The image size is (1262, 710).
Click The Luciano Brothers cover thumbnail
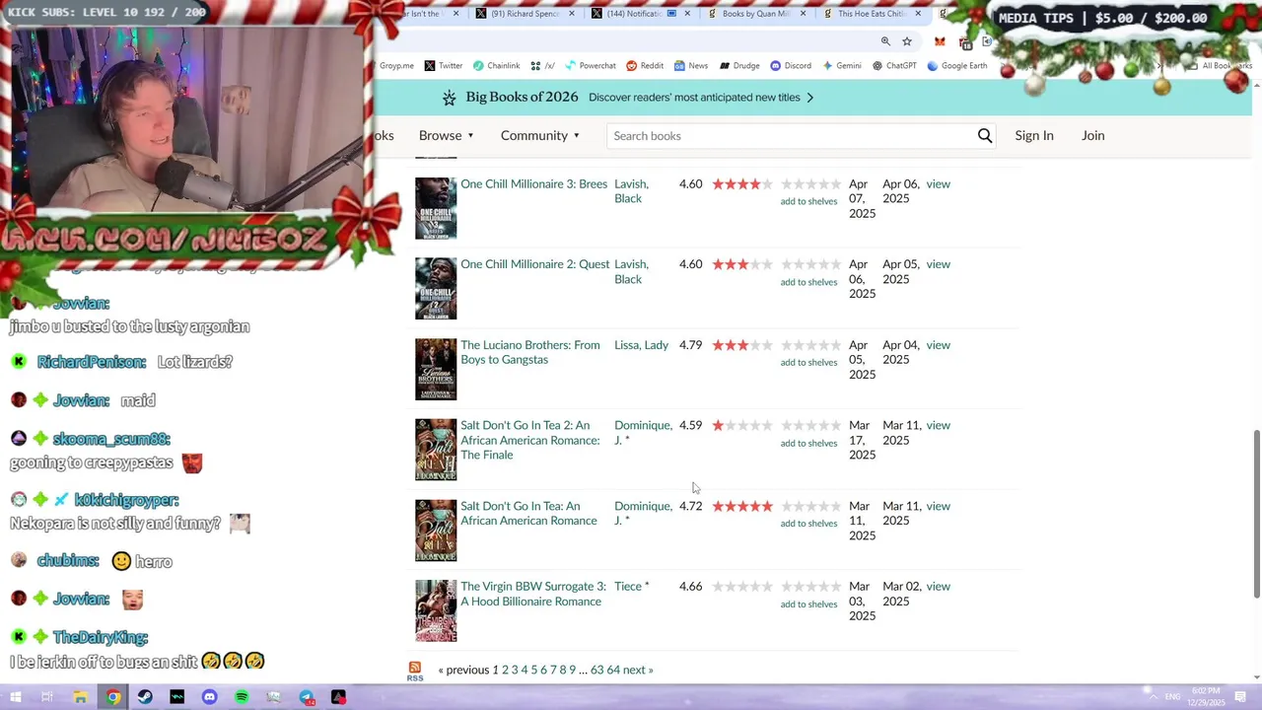(x=436, y=370)
